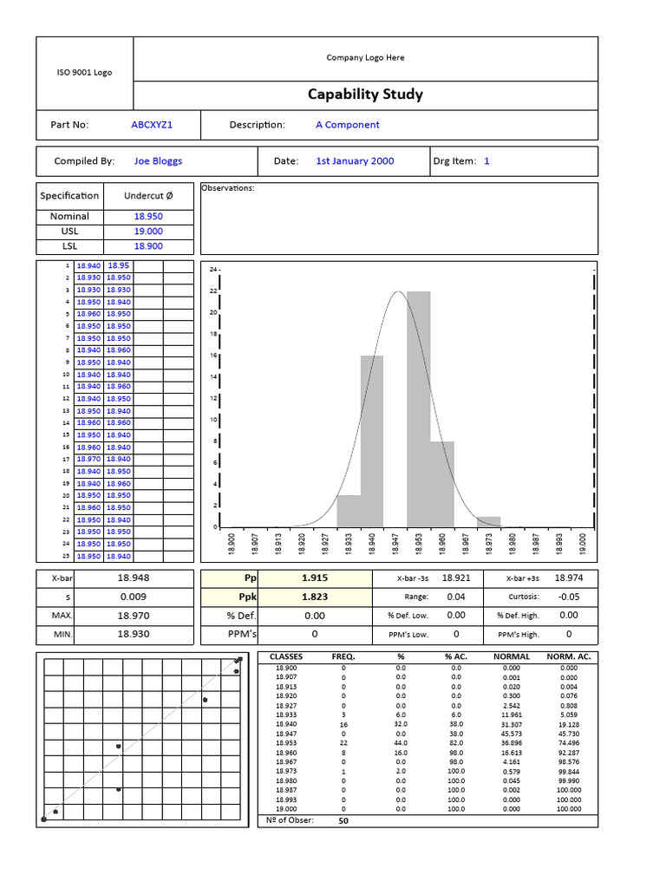This screenshot has width=666, height=888.
Task: Click the LSL value 18.900
Action: pos(148,245)
